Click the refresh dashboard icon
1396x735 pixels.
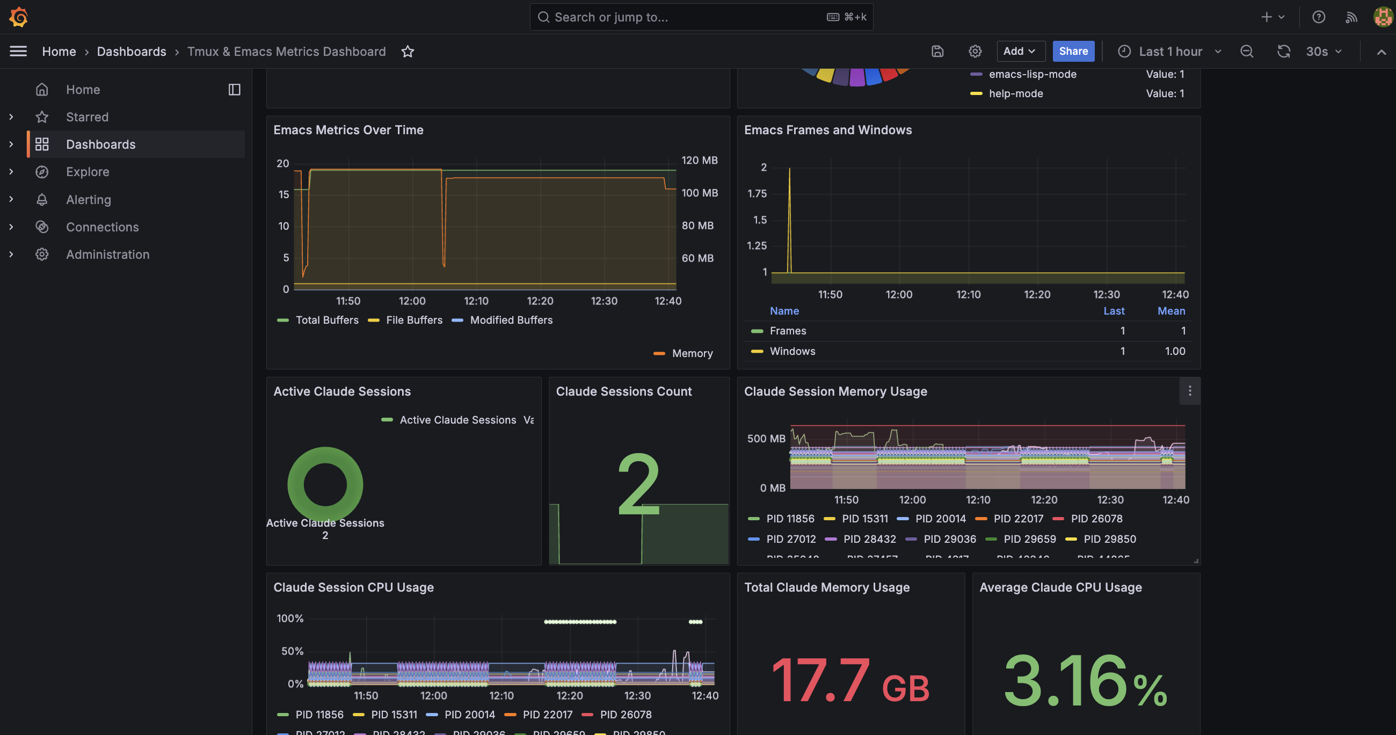(1284, 52)
